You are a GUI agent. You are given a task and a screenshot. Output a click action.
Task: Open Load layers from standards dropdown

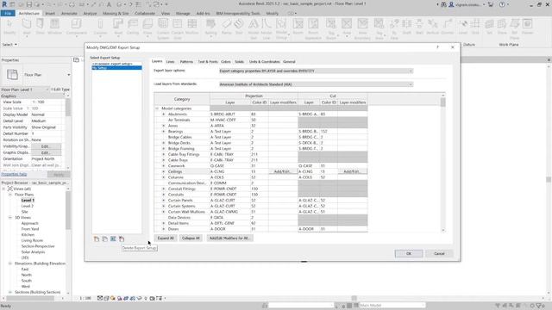click(x=316, y=84)
